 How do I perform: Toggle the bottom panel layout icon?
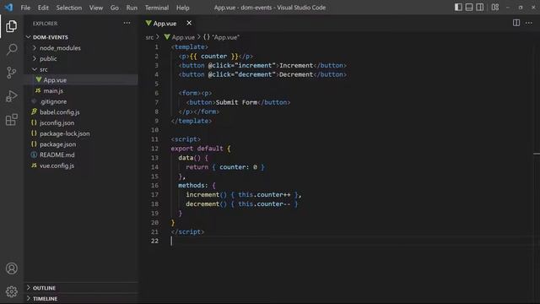(469, 8)
